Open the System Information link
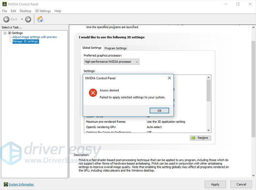The image size is (256, 190). coord(21,185)
